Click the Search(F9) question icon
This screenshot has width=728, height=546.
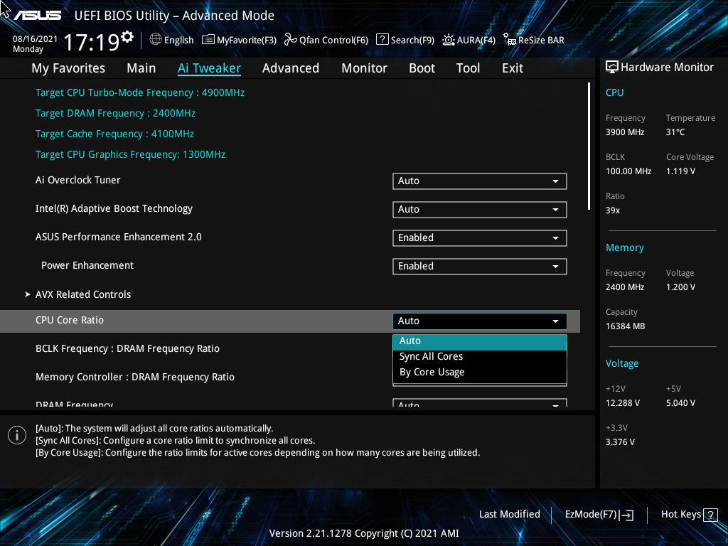(382, 40)
